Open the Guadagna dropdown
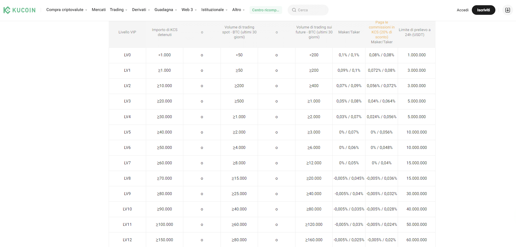The width and height of the screenshot is (516, 247). coord(166,10)
